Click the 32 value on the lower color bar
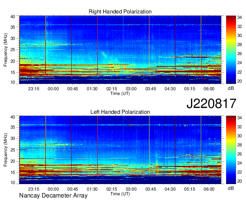 point(239,127)
